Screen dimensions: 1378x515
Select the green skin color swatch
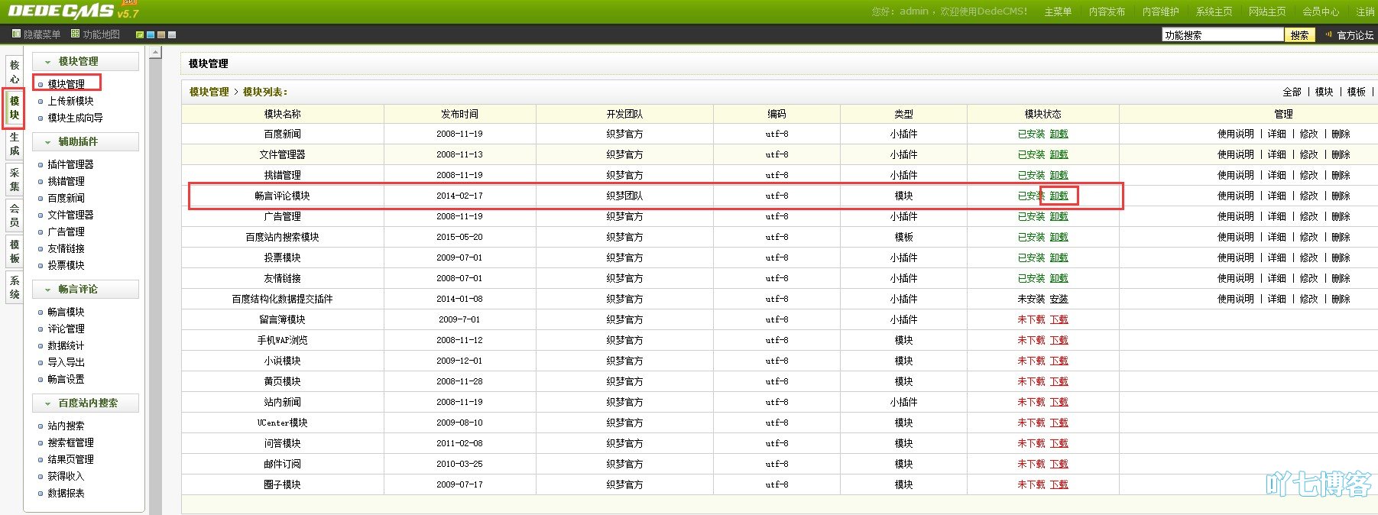click(x=140, y=35)
